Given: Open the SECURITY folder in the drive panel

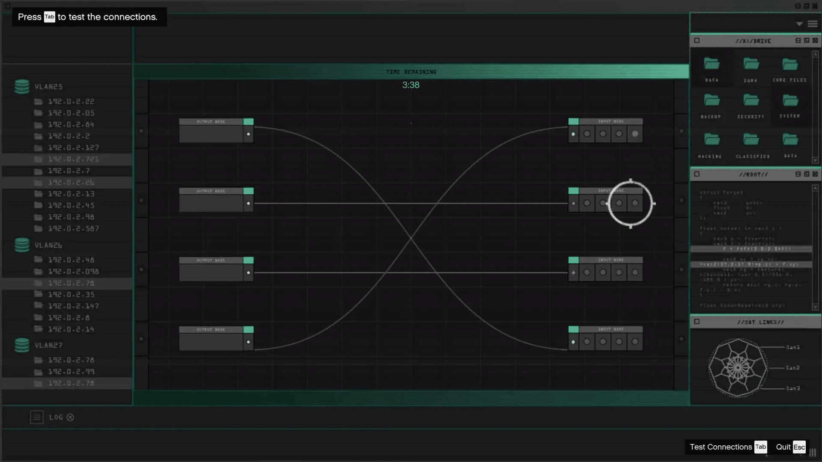Looking at the screenshot, I should (751, 101).
